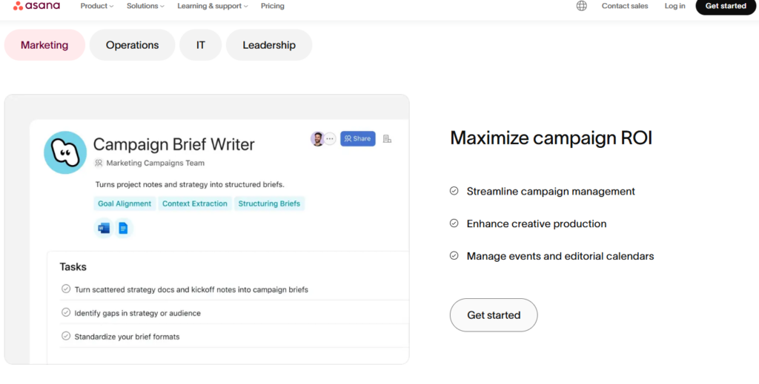The width and height of the screenshot is (759, 384).
Task: Click the blue Share button
Action: 358,138
